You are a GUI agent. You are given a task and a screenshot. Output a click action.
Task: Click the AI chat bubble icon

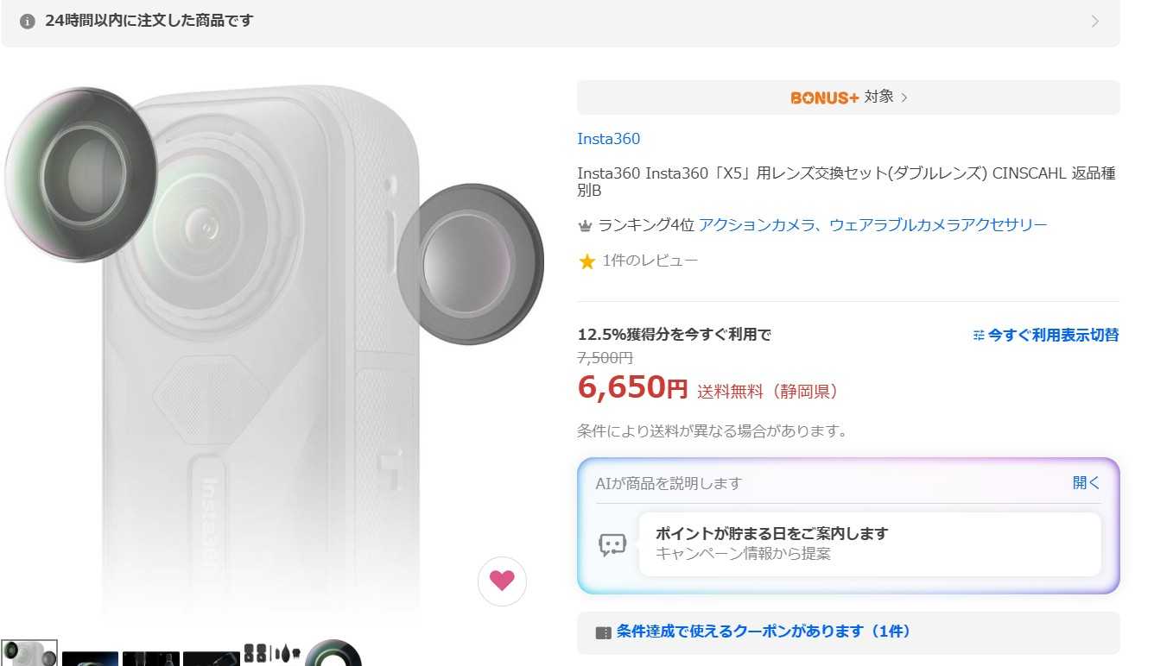(612, 543)
